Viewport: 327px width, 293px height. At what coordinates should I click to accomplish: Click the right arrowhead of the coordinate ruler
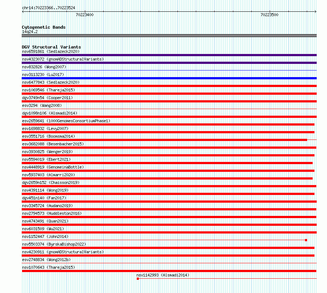tap(316, 12)
